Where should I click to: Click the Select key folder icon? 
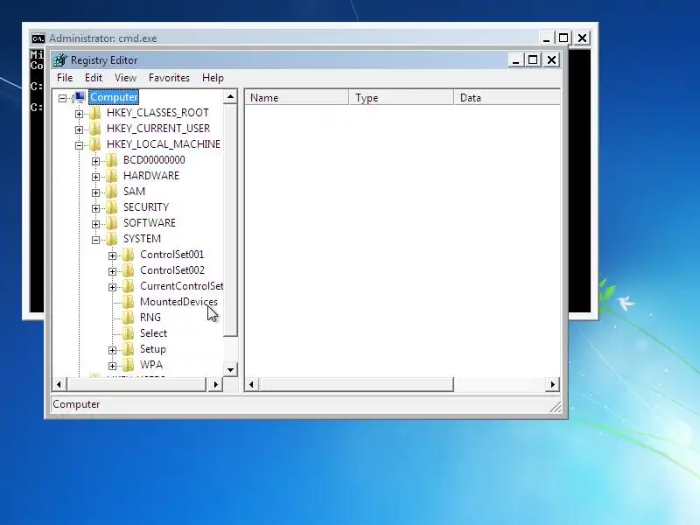point(129,333)
